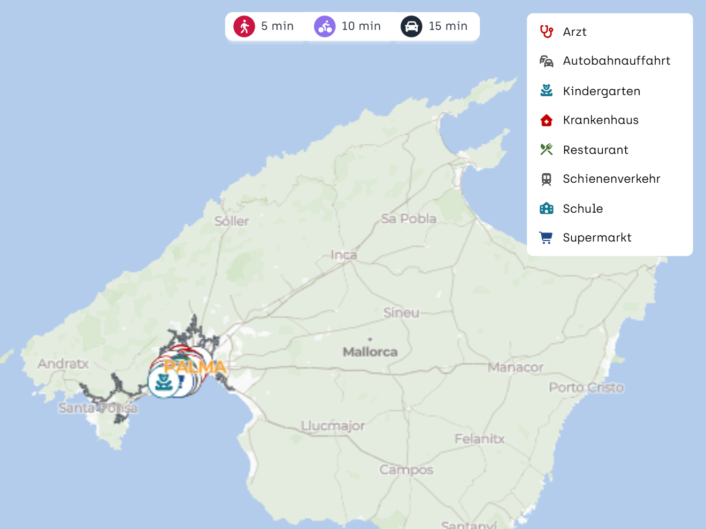Image resolution: width=706 pixels, height=529 pixels.
Task: Click the purple bicycle icon
Action: (x=325, y=26)
